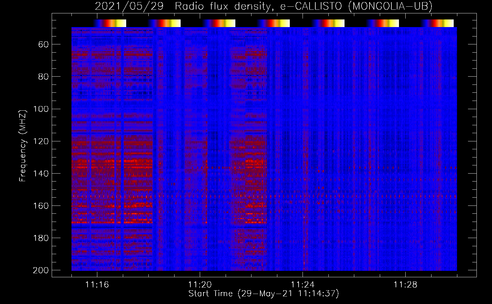The image size is (492, 304).
Task: Click the 11:20 time tick label
Action: click(200, 285)
